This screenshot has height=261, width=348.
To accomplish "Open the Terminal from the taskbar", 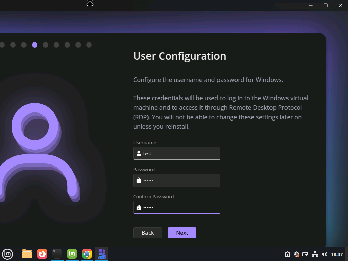I will click(x=57, y=254).
